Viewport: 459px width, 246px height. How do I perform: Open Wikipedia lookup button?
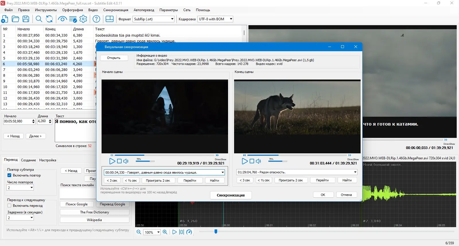tap(94, 220)
